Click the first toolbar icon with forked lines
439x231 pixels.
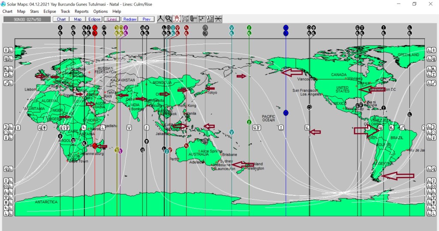(x=161, y=19)
